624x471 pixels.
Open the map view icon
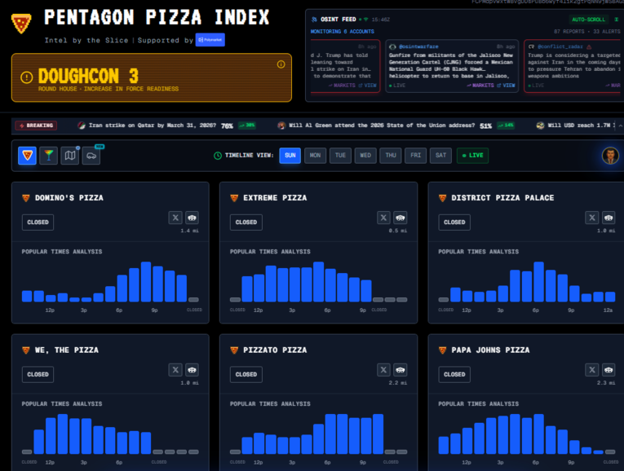(x=70, y=155)
